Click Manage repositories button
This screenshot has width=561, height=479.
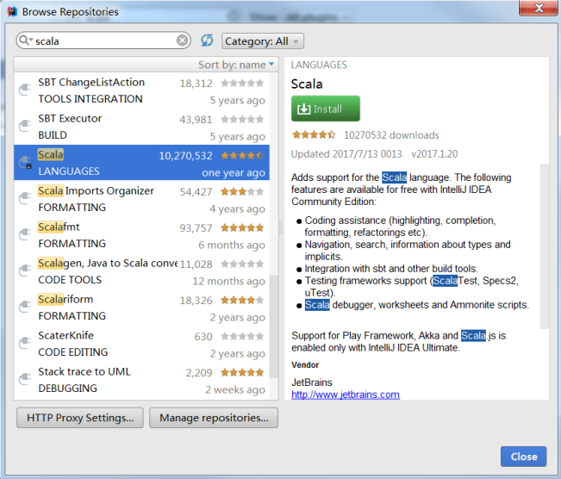click(x=214, y=418)
